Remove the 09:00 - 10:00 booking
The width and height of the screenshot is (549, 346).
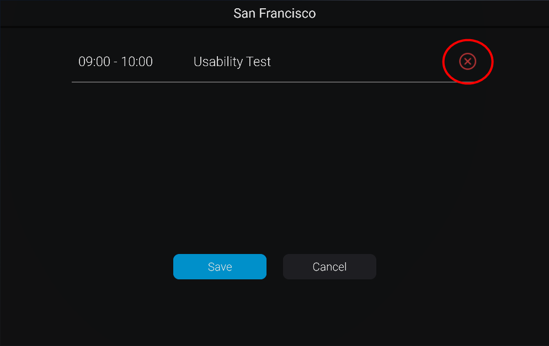[x=467, y=62]
